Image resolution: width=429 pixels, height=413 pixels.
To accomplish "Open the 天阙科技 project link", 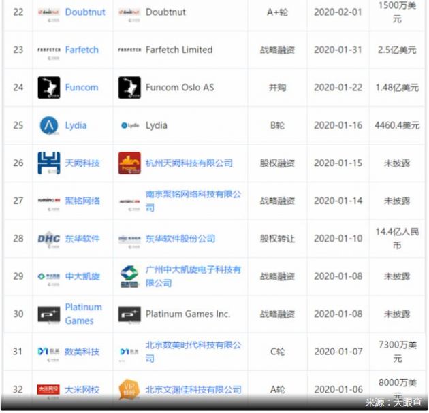I will click(x=82, y=163).
